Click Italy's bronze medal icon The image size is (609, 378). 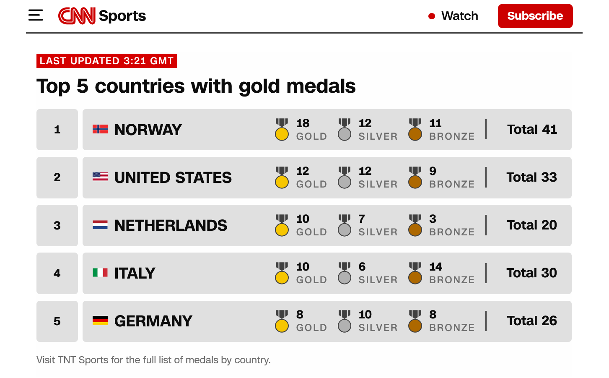415,273
